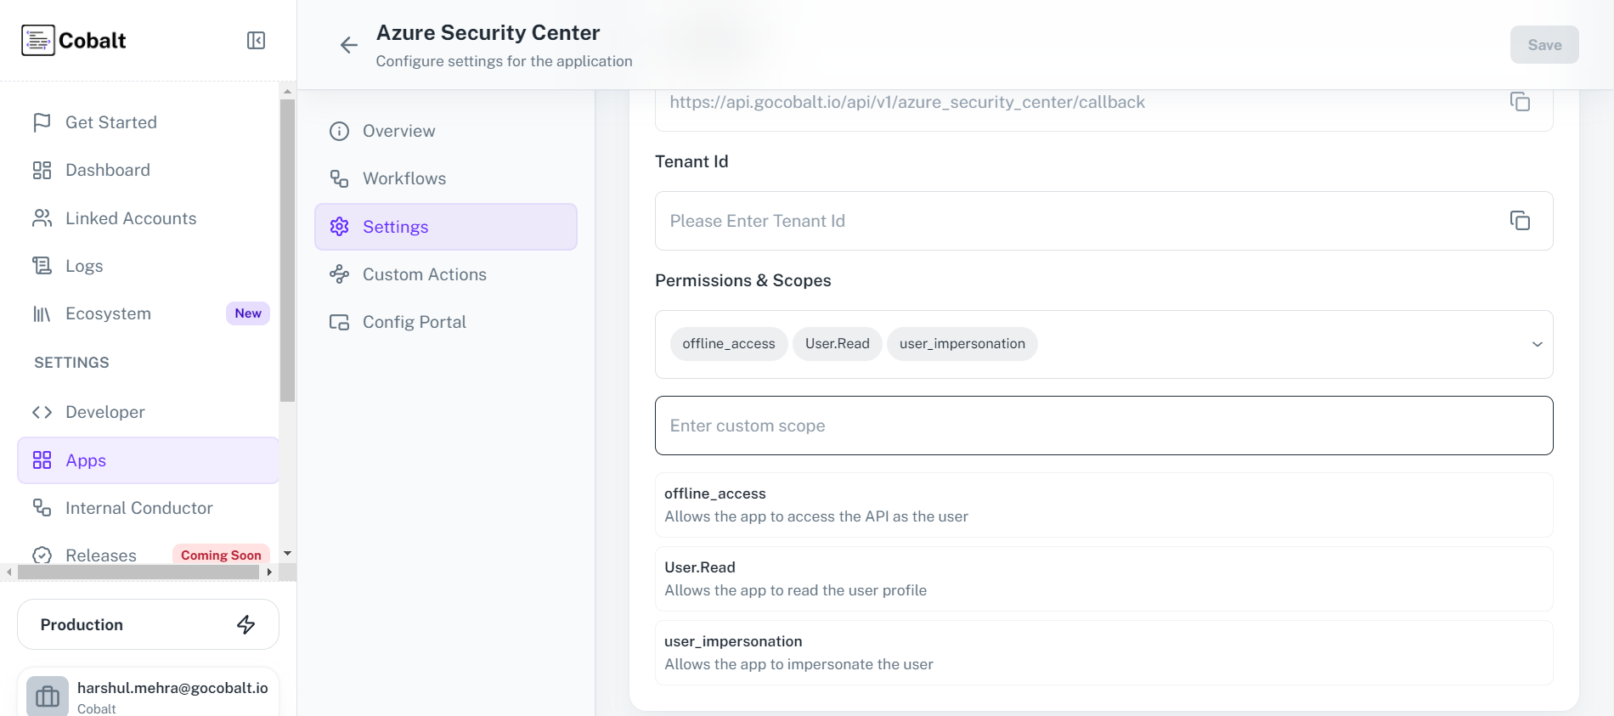Click the Get Started flag icon

click(42, 122)
